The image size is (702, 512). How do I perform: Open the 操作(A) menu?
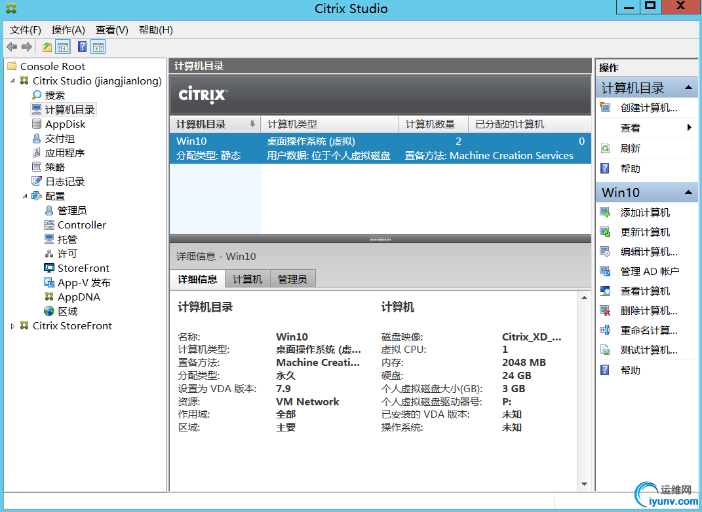[68, 30]
